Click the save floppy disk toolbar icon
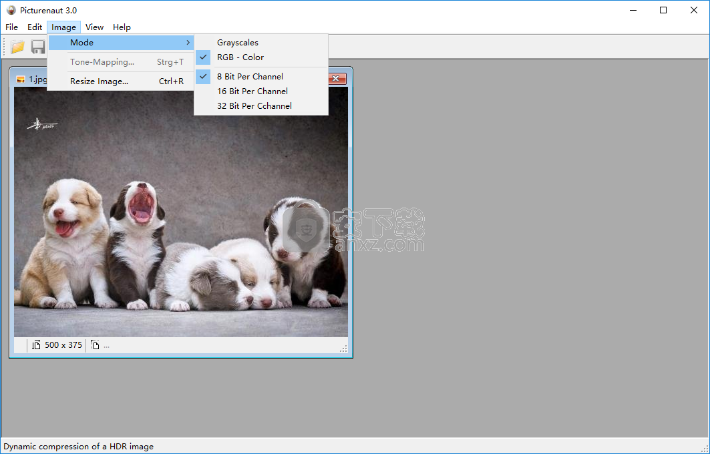The width and height of the screenshot is (710, 454). [x=38, y=47]
